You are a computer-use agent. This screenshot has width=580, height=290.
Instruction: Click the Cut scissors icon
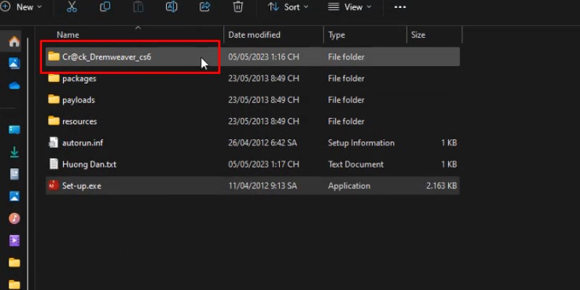(71, 7)
